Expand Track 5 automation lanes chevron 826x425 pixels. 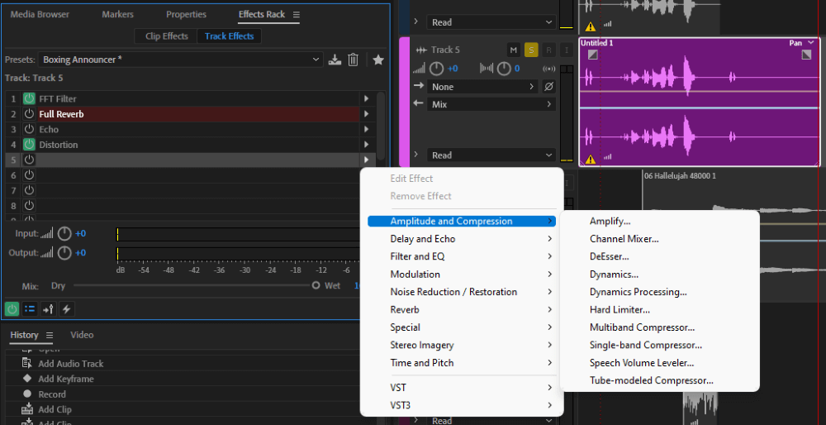tap(415, 155)
